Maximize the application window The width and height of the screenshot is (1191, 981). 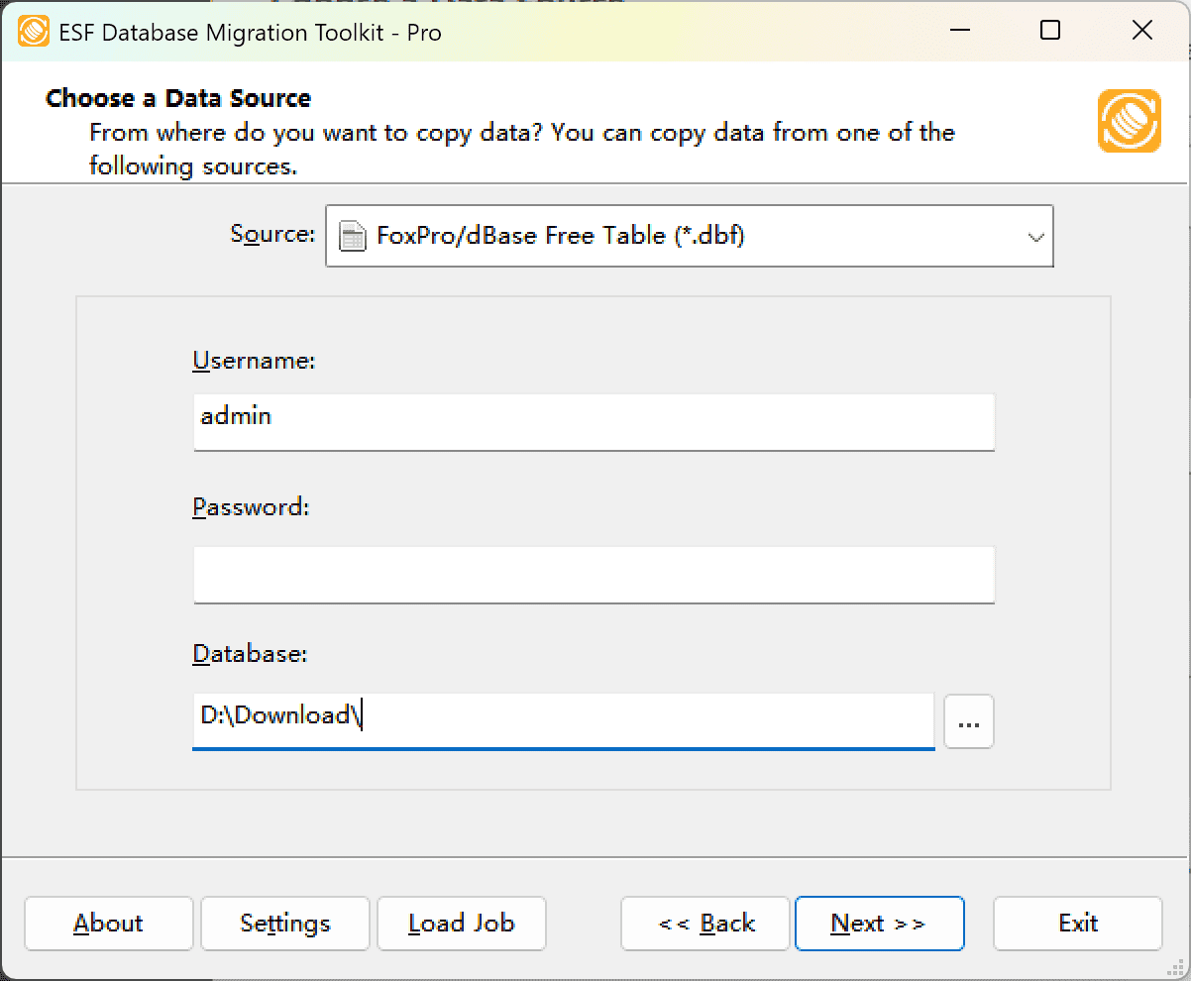pyautogui.click(x=1049, y=31)
